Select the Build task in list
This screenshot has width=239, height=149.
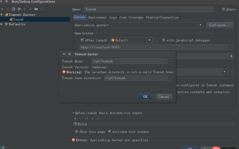coord(154,124)
